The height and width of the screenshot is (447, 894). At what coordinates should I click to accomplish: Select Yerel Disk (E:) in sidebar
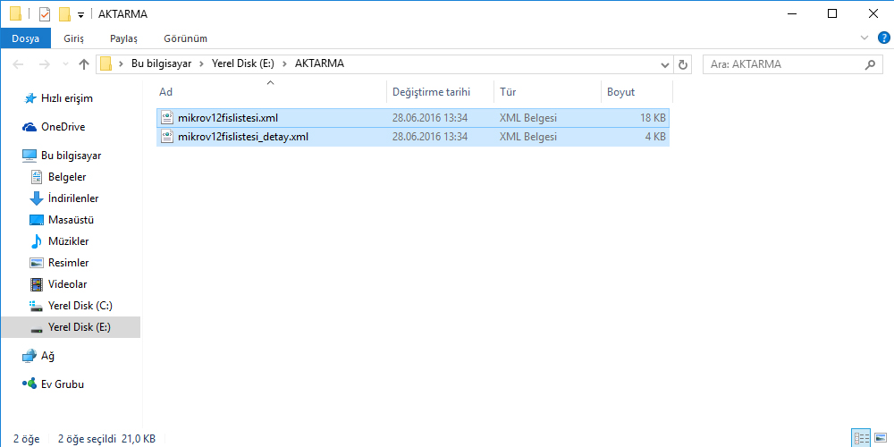tap(71, 327)
